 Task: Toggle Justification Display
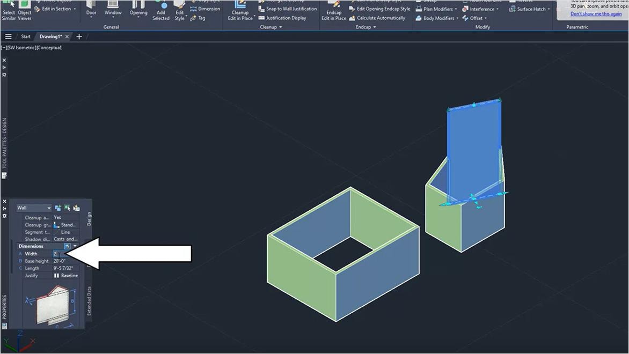pos(284,18)
